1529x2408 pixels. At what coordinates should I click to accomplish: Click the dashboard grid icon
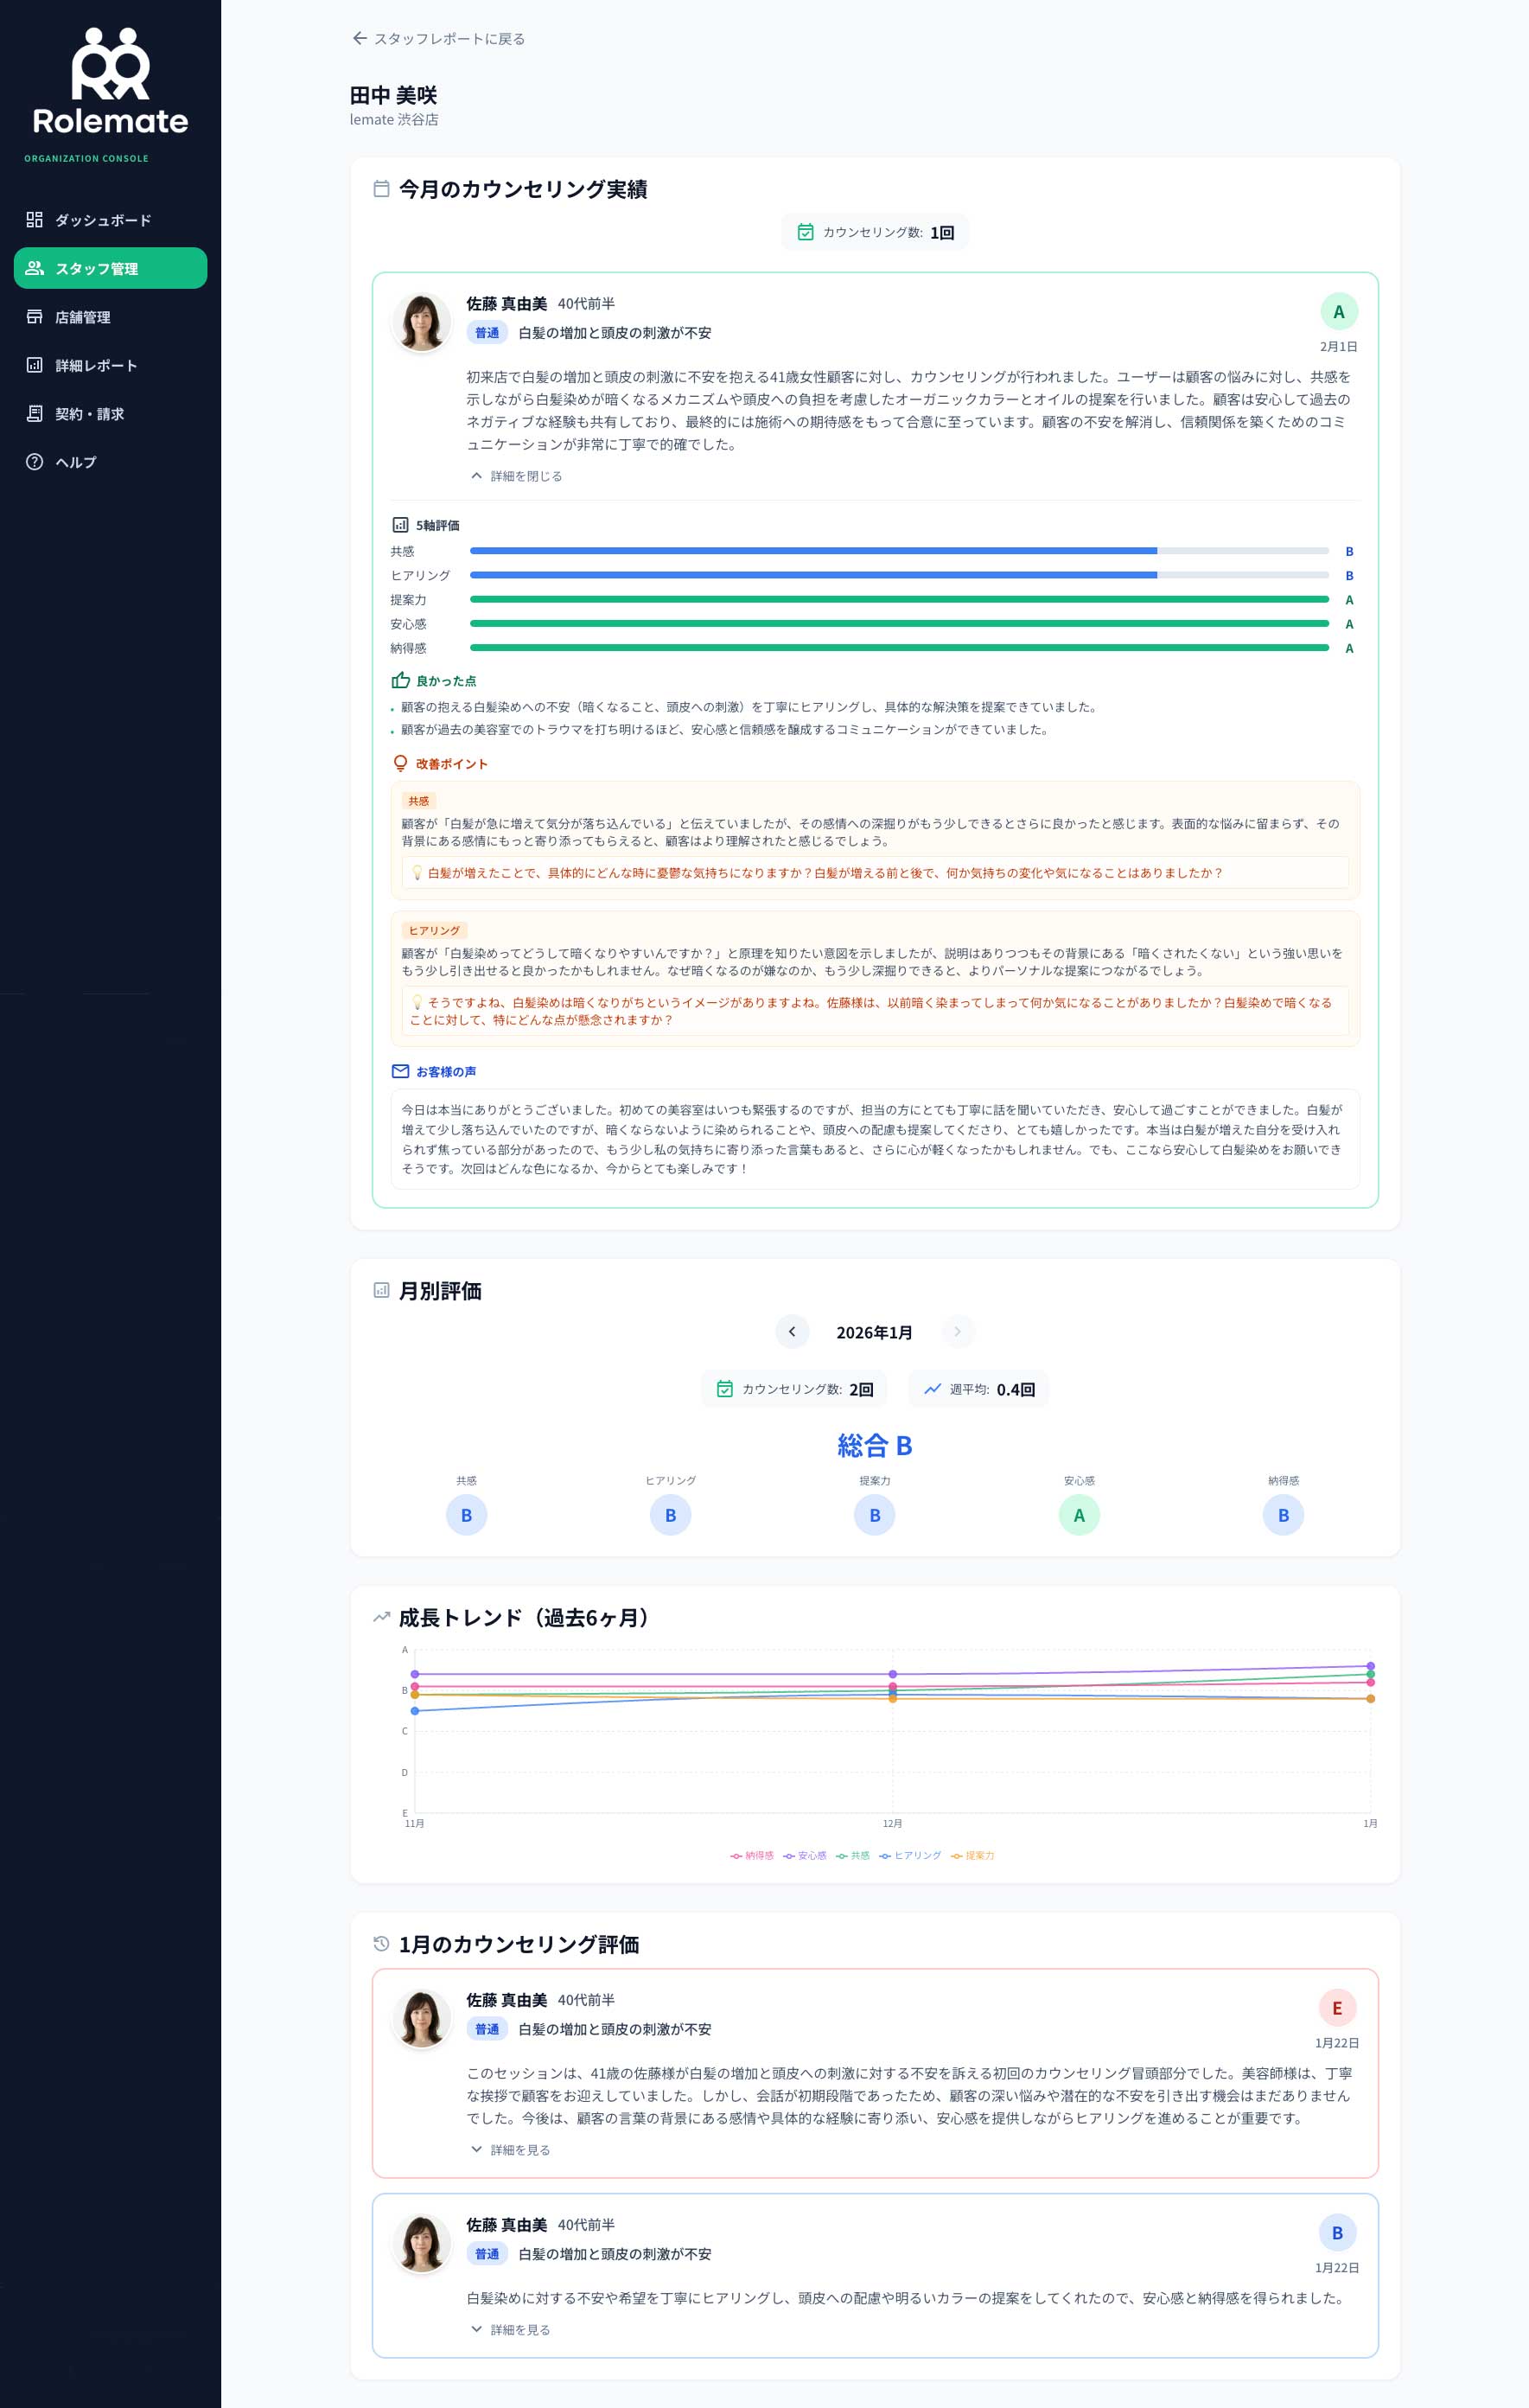(x=35, y=220)
